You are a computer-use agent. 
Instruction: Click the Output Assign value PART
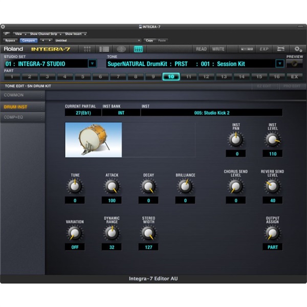coord(273,247)
